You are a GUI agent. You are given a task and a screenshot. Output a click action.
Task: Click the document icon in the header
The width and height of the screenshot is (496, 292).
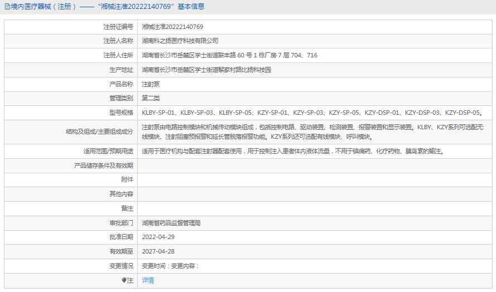pos(7,7)
